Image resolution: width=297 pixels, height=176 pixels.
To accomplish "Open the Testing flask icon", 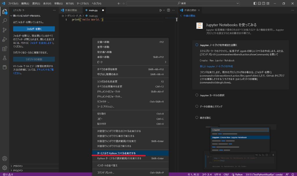I will pyautogui.click(x=5, y=58).
